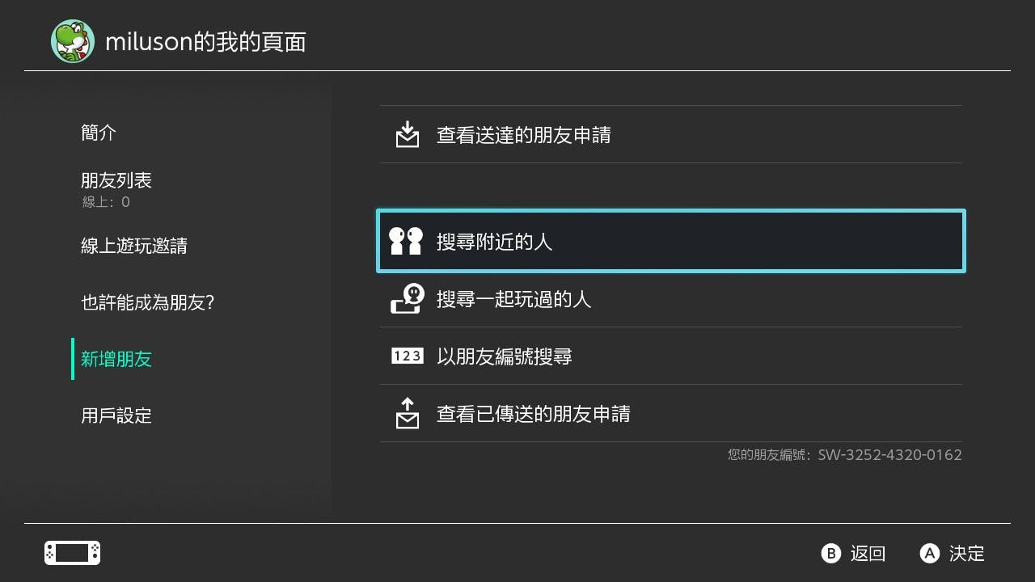Image resolution: width=1035 pixels, height=582 pixels.
Task: Click the two-people nearby search icon
Action: pos(406,241)
